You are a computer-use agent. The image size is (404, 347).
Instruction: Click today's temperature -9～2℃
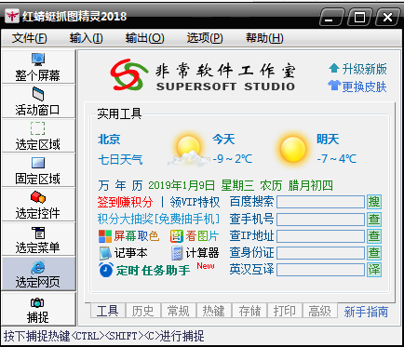click(x=233, y=159)
